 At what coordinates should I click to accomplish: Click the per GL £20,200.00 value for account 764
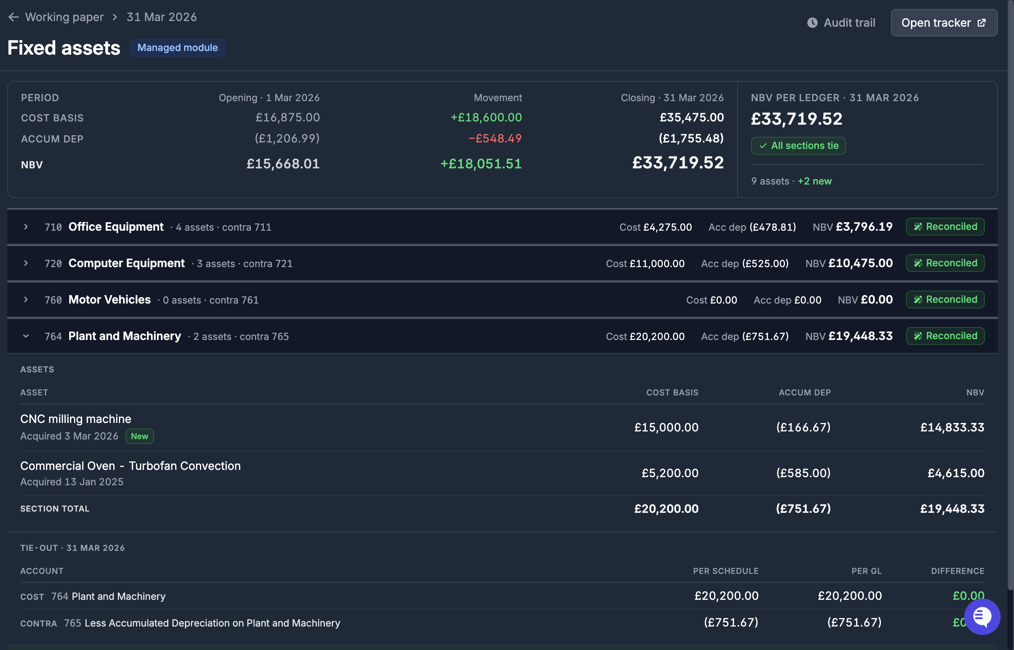[849, 596]
